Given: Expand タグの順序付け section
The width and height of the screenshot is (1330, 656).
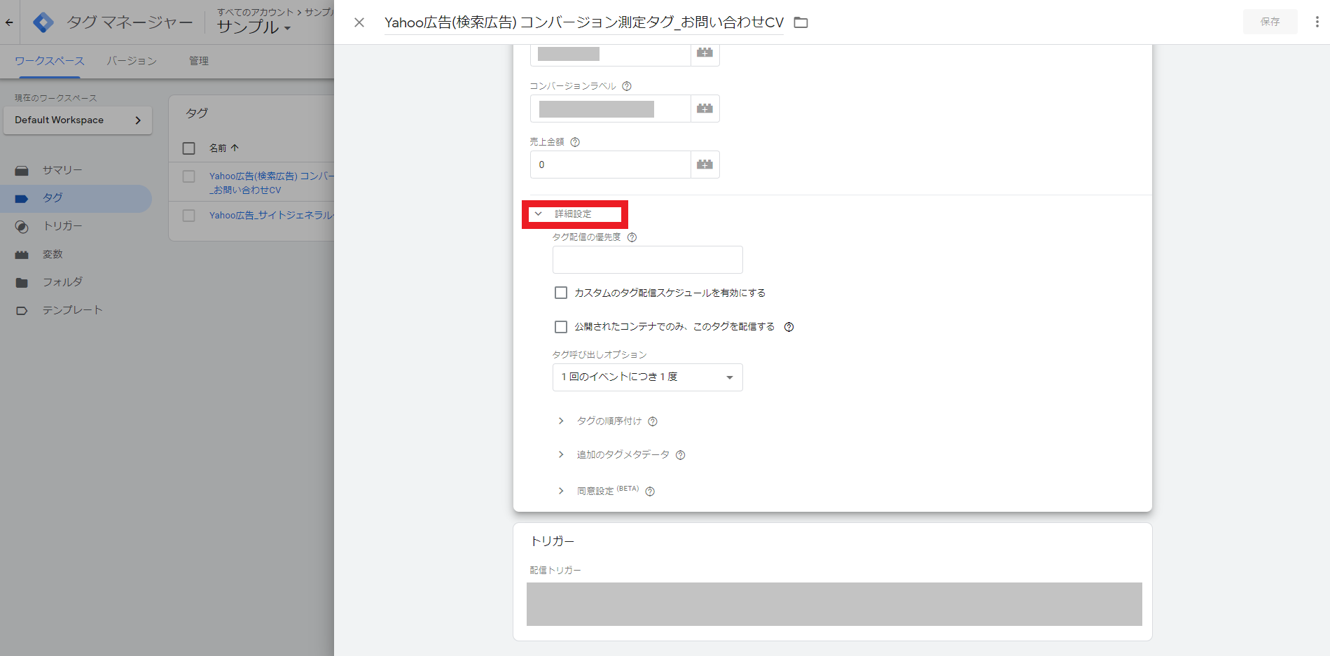Looking at the screenshot, I should tap(561, 421).
